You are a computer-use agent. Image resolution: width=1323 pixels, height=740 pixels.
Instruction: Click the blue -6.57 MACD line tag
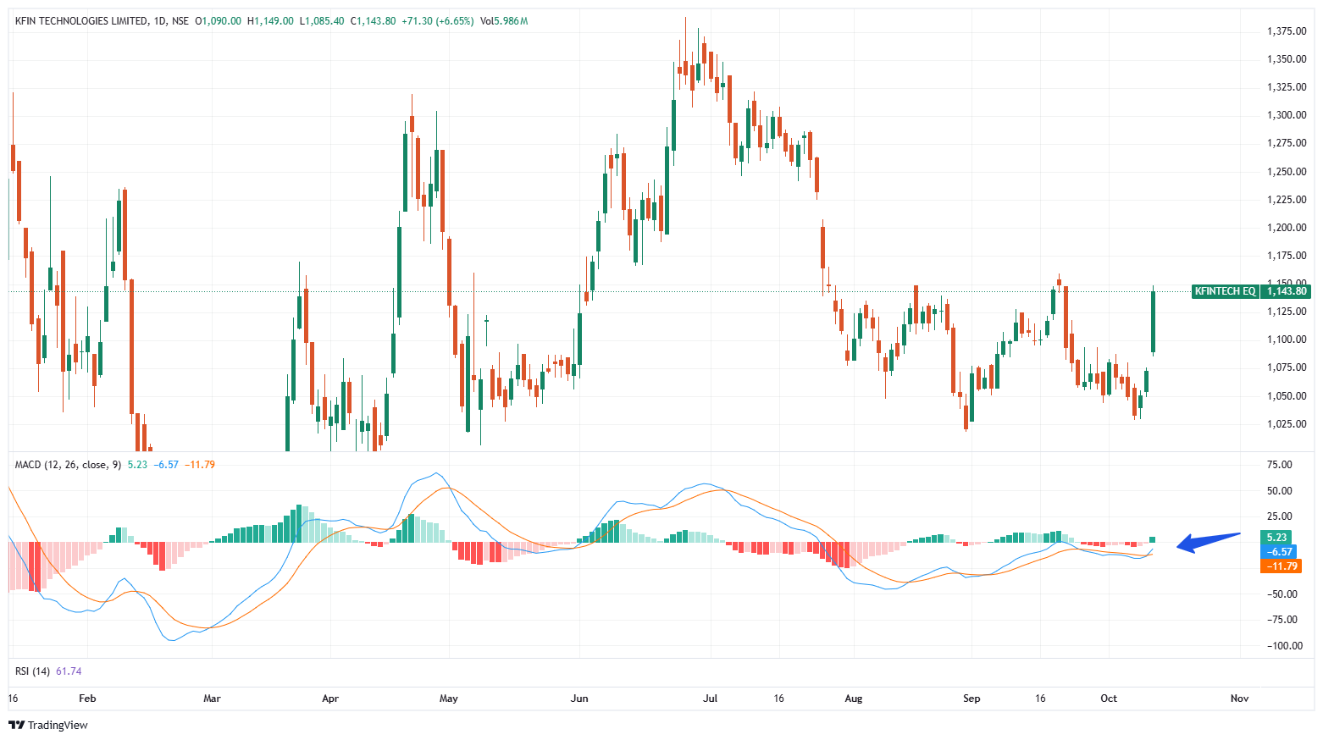tap(1279, 552)
